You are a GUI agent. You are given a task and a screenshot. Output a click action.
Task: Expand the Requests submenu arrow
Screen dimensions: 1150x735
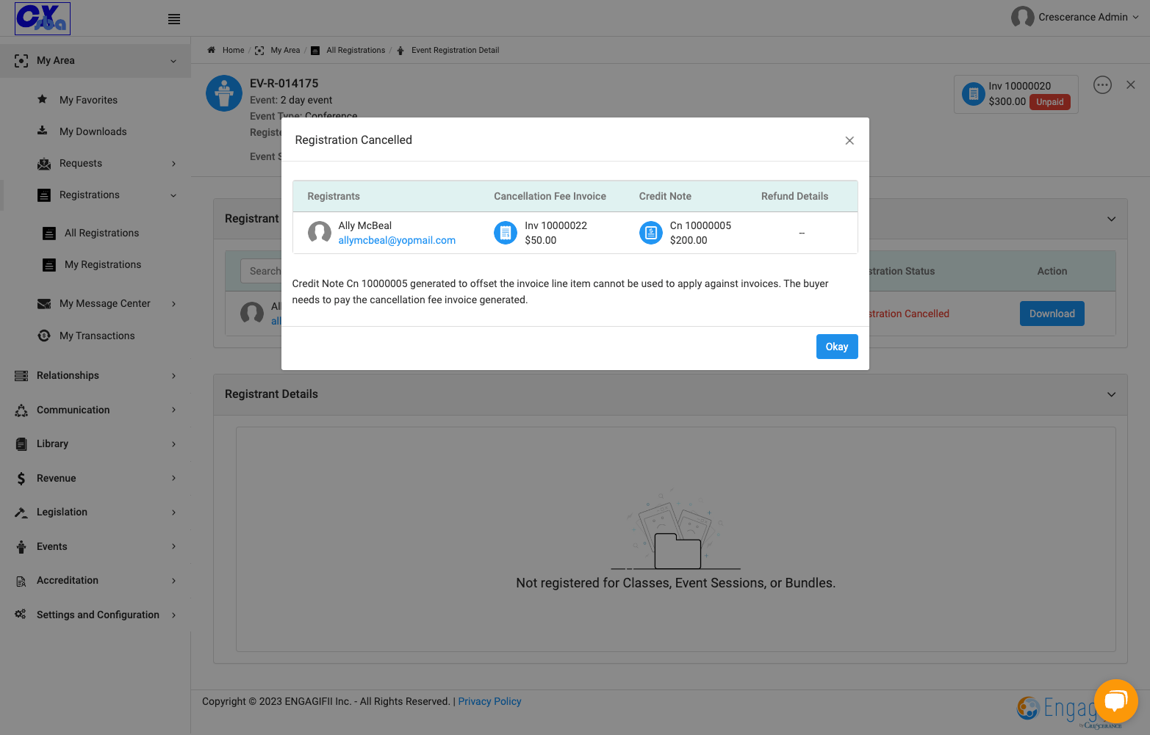173,164
